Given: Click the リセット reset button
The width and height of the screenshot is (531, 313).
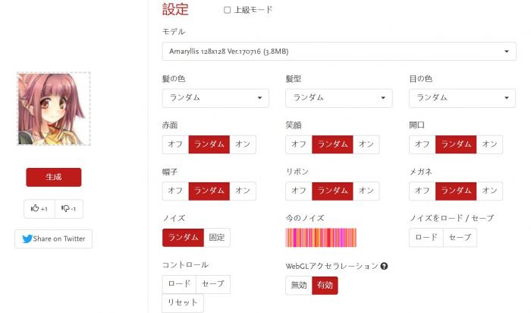Looking at the screenshot, I should (182, 302).
